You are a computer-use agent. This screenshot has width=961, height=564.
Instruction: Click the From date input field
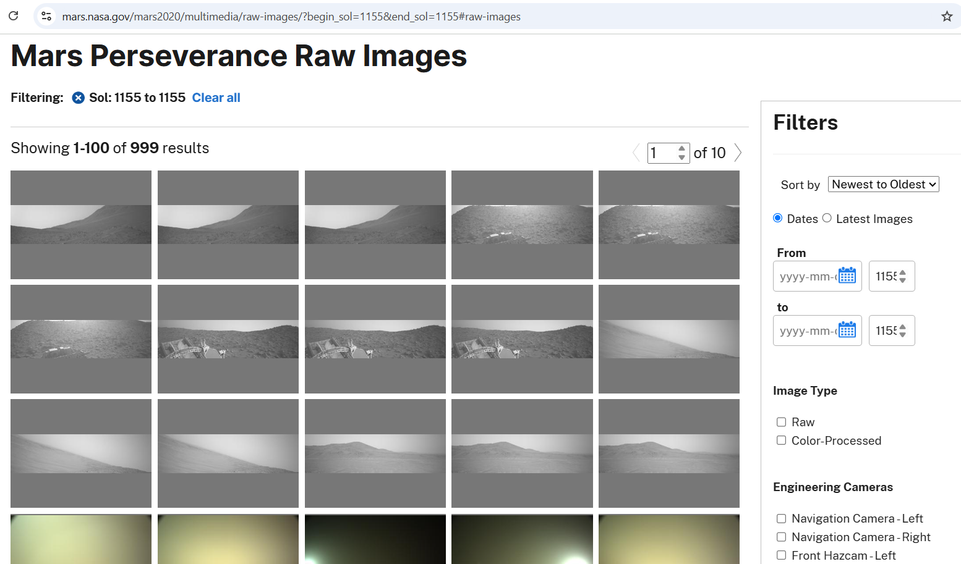click(806, 276)
